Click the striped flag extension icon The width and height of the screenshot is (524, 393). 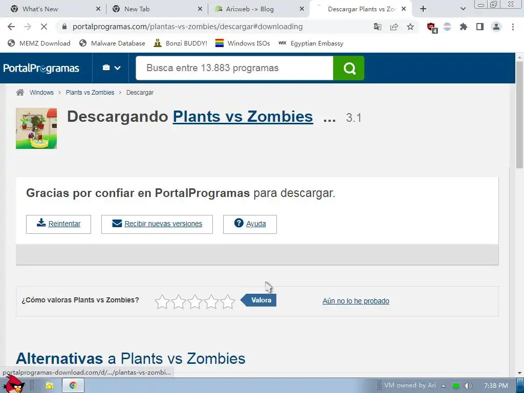(447, 27)
